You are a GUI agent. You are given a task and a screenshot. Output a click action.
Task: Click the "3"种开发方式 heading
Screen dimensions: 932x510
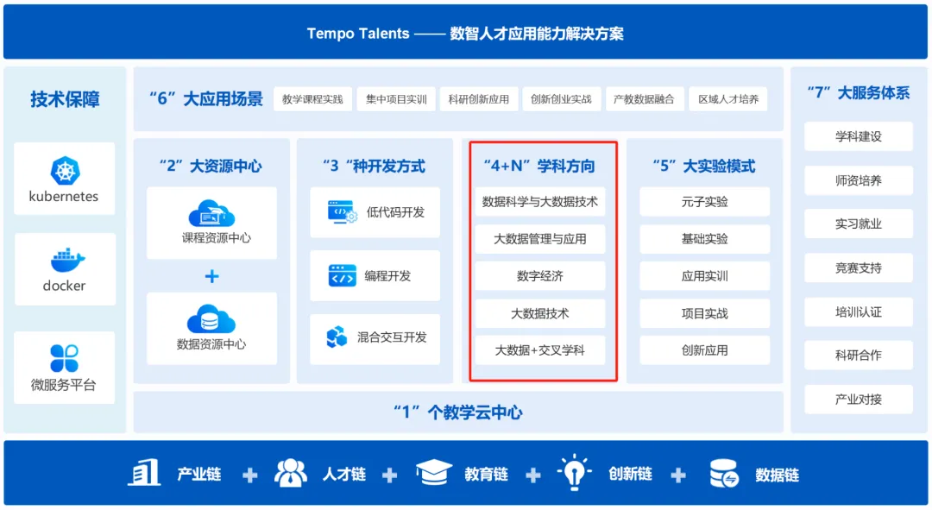374,166
